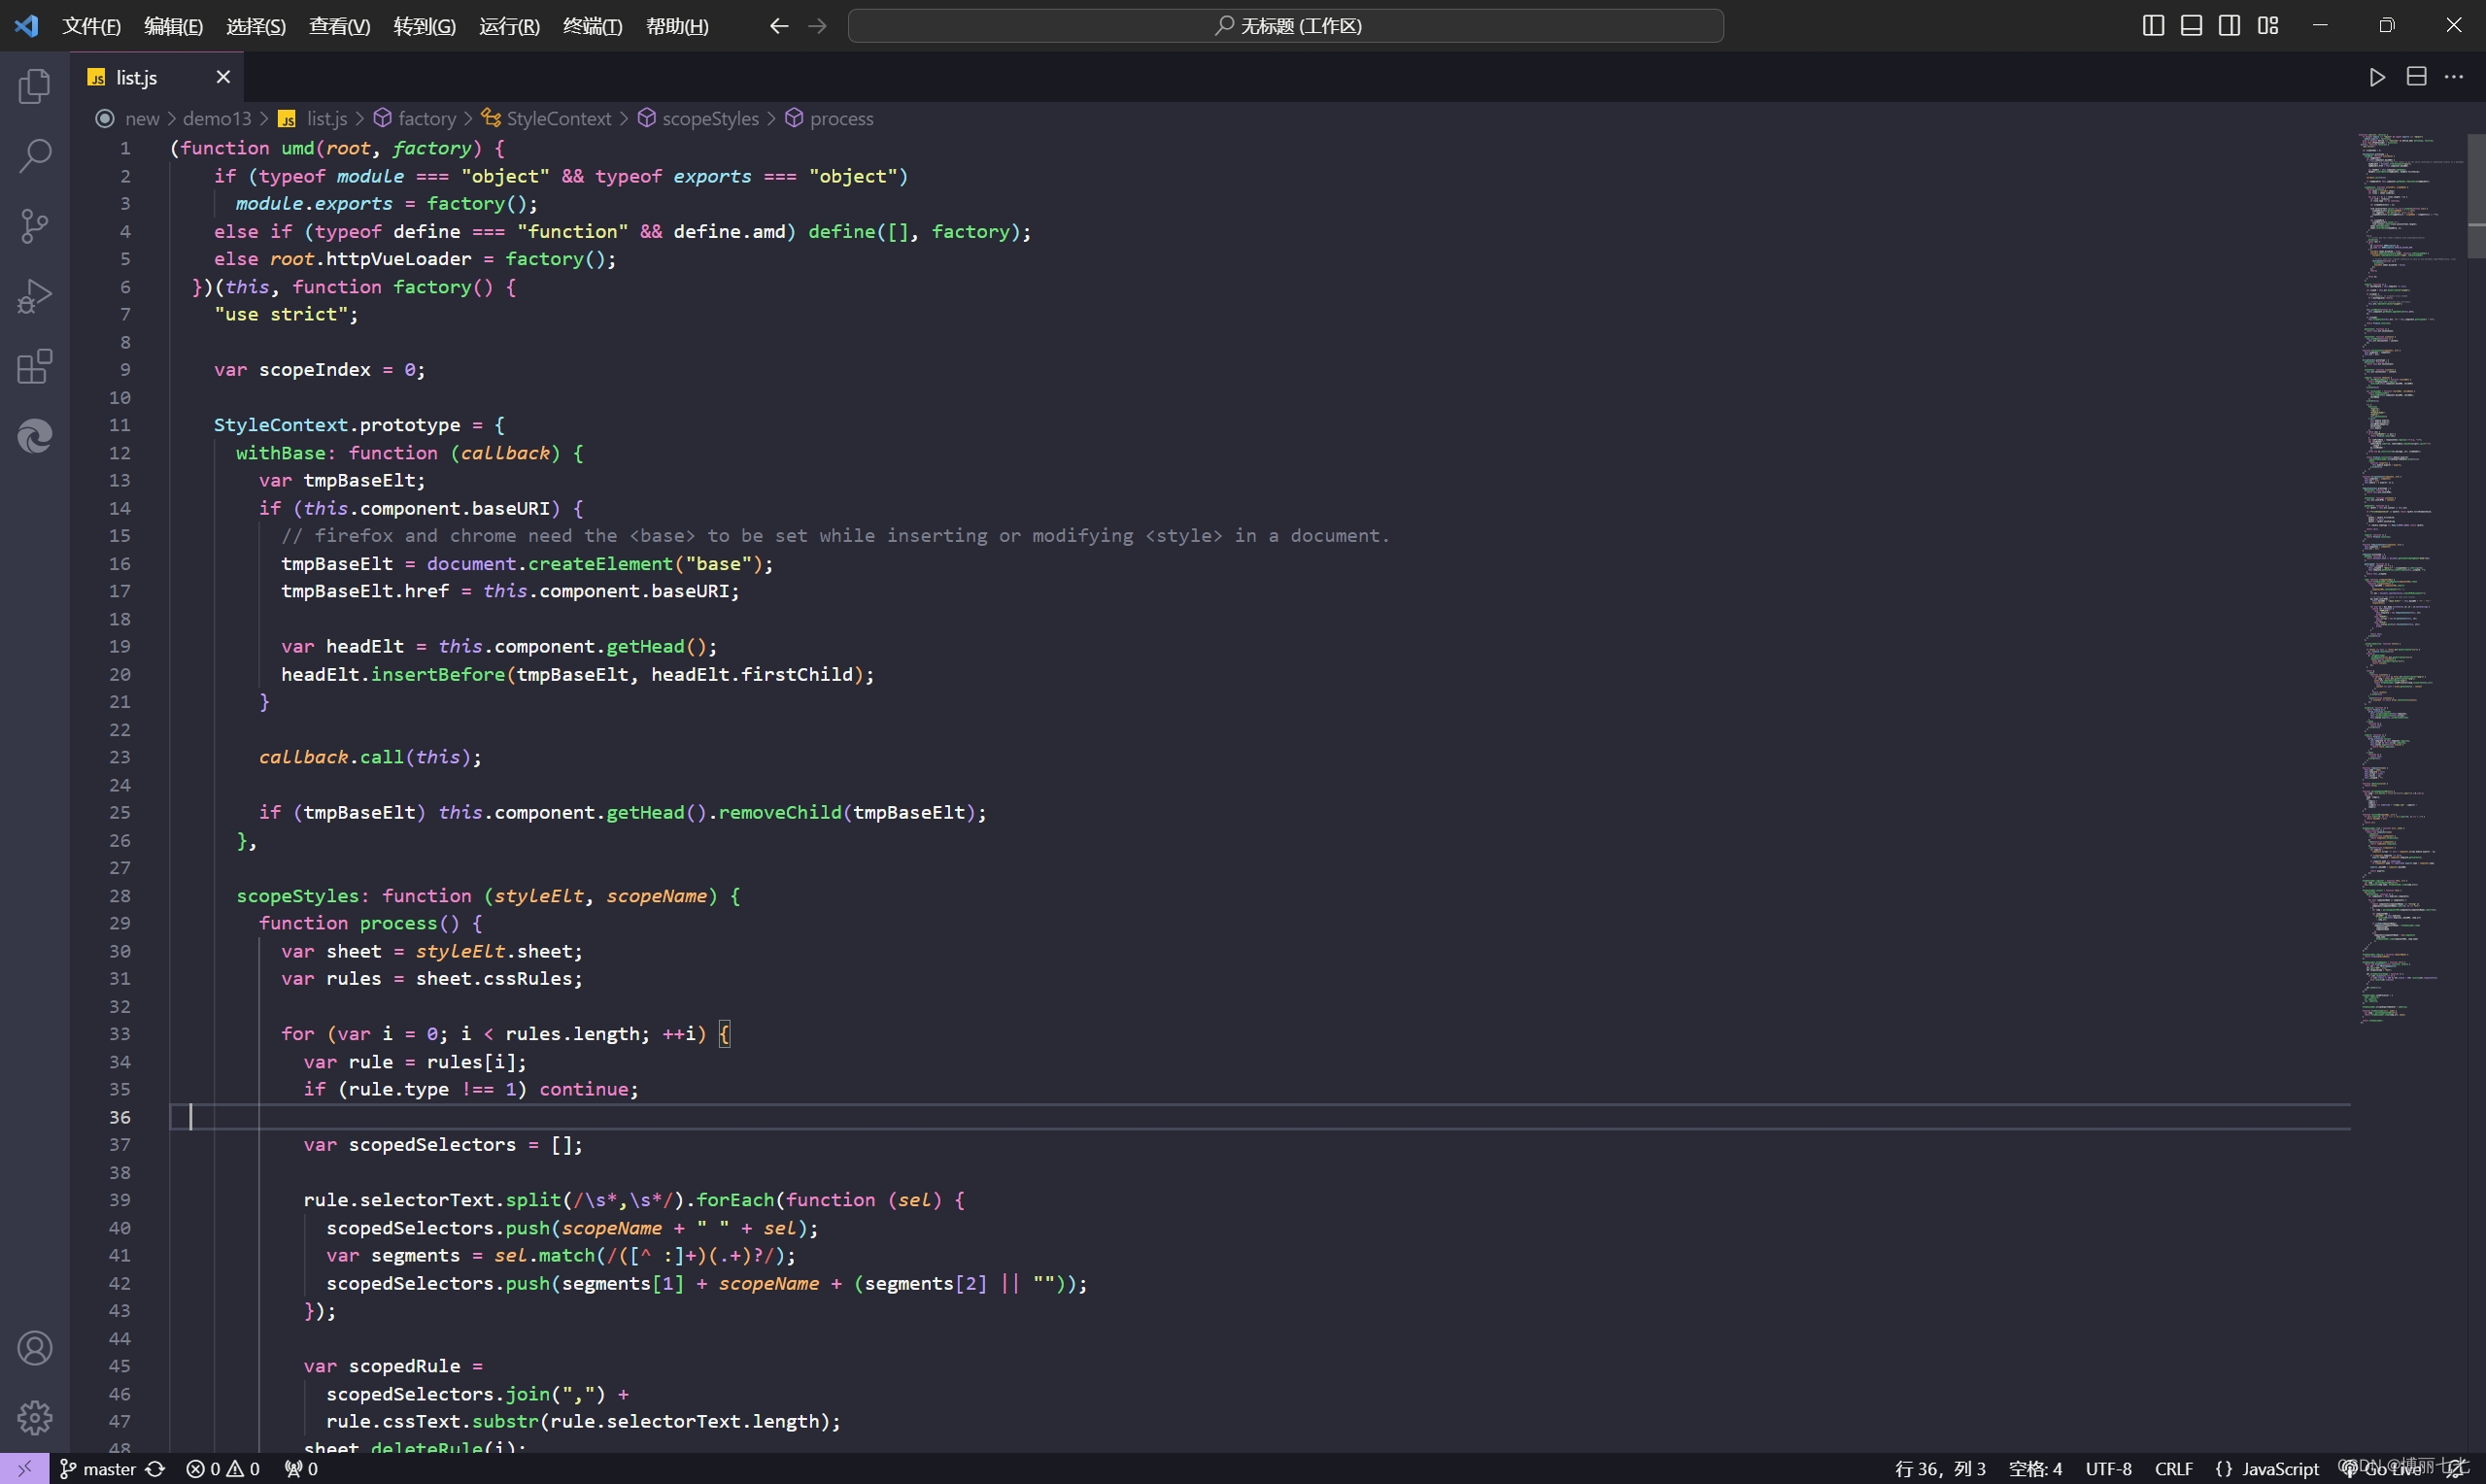Viewport: 2486px width, 1484px height.
Task: Select the list.js editor tab
Action: [x=137, y=77]
